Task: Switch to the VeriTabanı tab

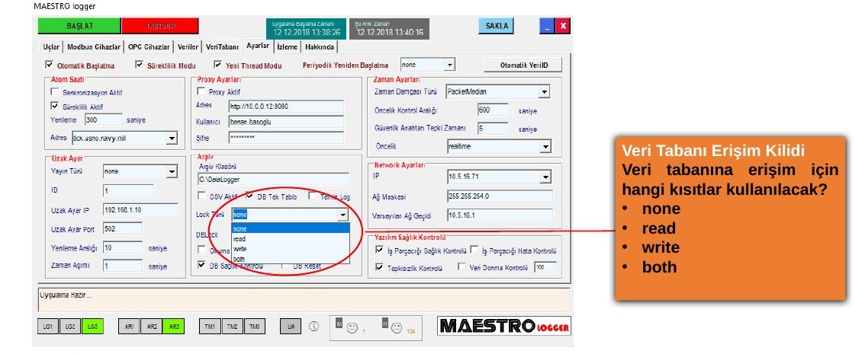Action: click(x=222, y=47)
